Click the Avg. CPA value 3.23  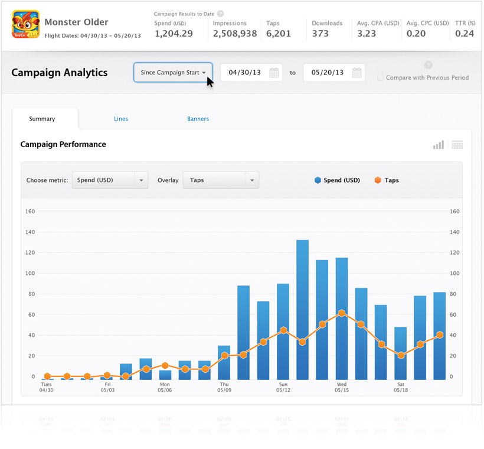367,33
